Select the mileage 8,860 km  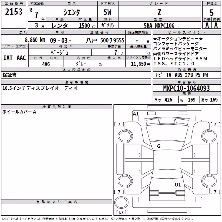[x=35, y=40]
